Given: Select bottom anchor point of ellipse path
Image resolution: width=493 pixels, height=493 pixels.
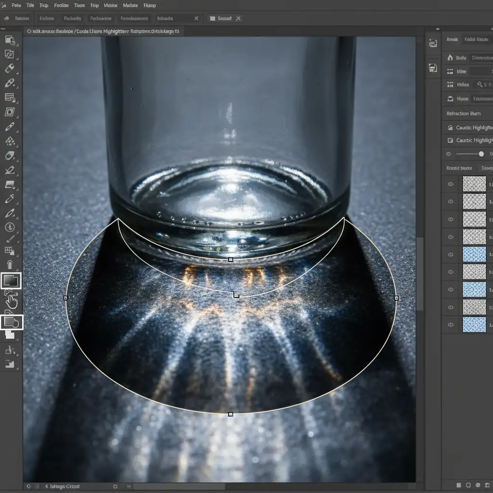Looking at the screenshot, I should [x=231, y=414].
